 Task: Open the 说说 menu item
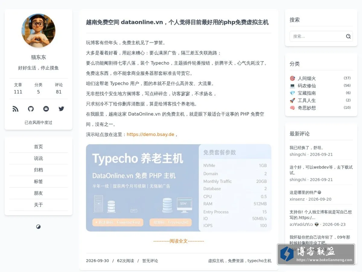tap(38, 158)
